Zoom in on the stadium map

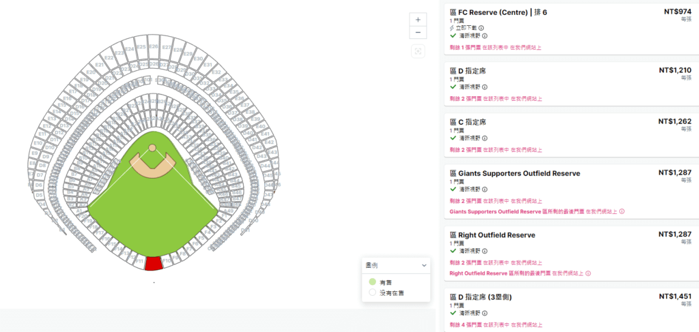(418, 20)
